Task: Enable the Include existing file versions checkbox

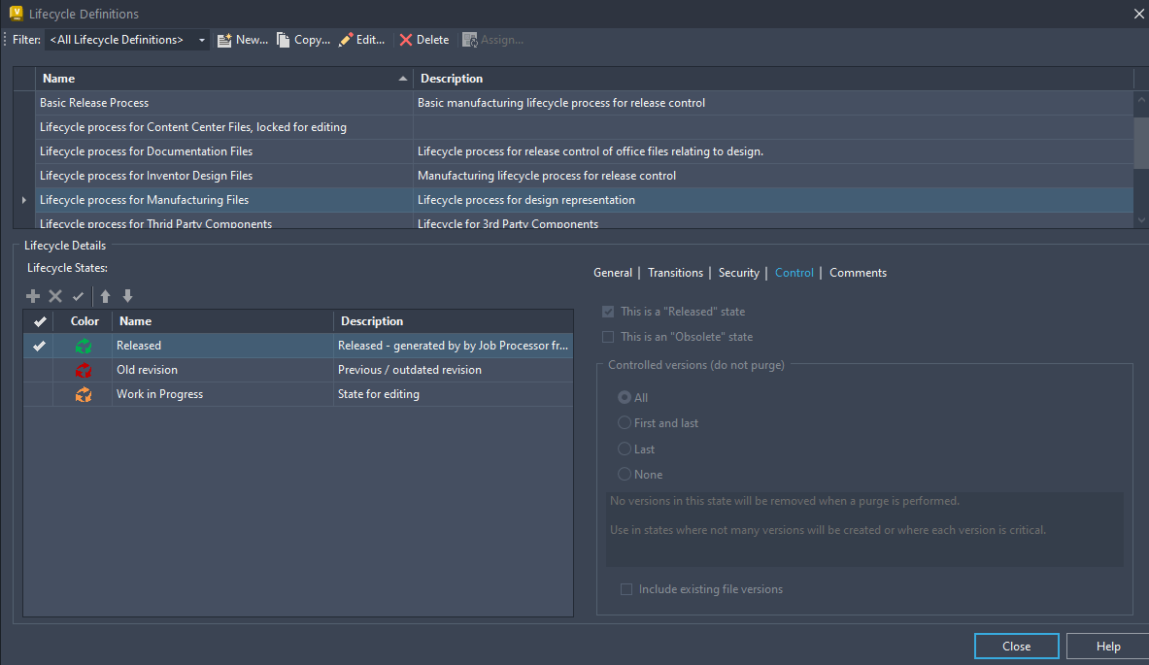Action: [x=626, y=588]
